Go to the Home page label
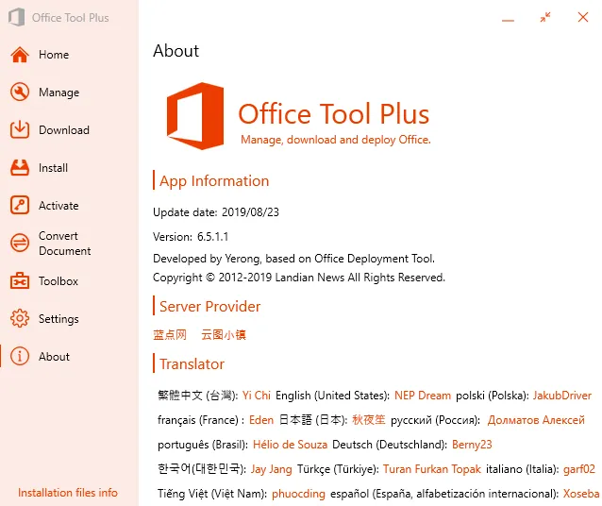Viewport: 602px width, 506px height. point(54,55)
